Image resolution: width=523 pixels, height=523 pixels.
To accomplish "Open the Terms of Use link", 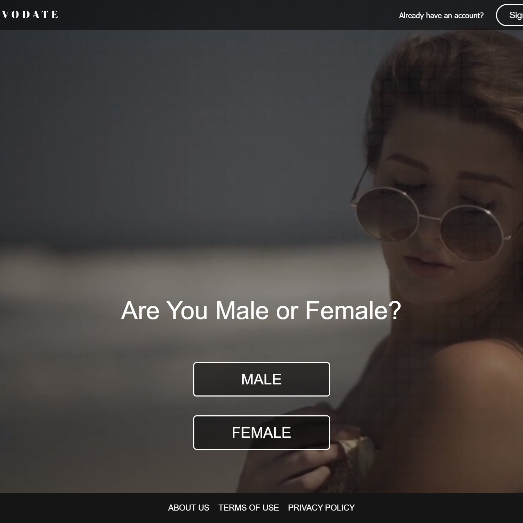I will [249, 508].
